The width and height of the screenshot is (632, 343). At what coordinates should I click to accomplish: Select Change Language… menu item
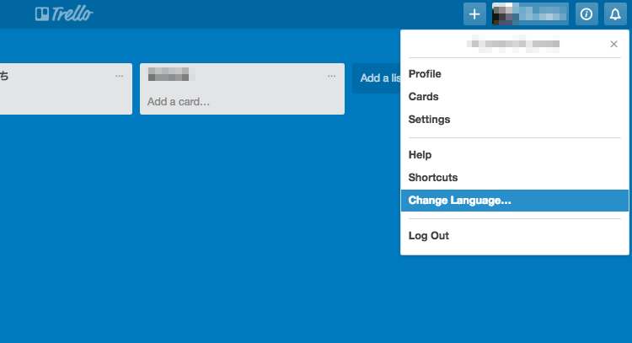459,201
